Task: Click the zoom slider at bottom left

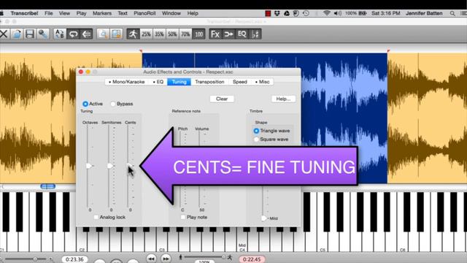Action: (35, 259)
